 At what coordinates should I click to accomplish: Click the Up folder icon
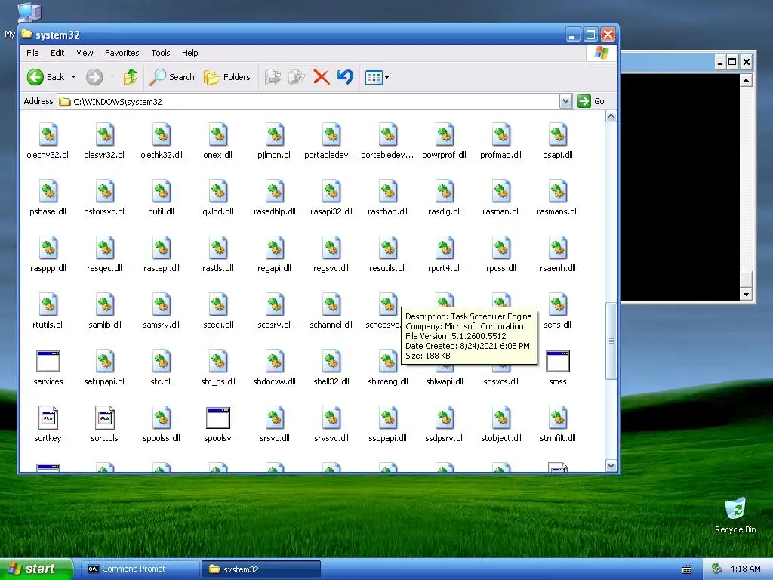(x=131, y=77)
